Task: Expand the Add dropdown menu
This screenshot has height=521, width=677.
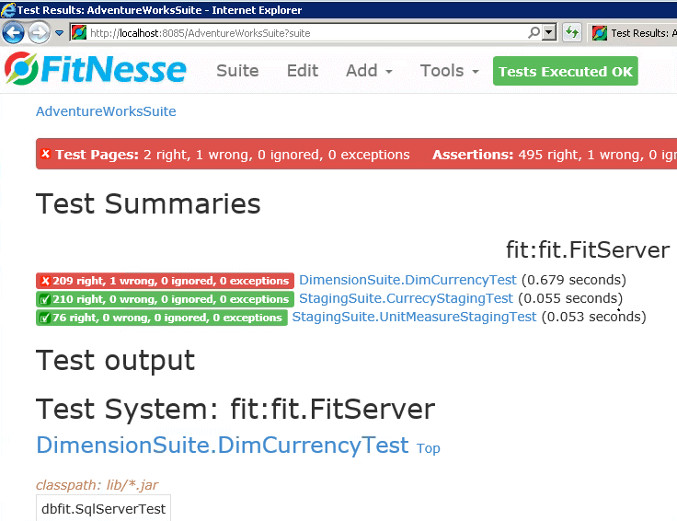Action: click(369, 70)
